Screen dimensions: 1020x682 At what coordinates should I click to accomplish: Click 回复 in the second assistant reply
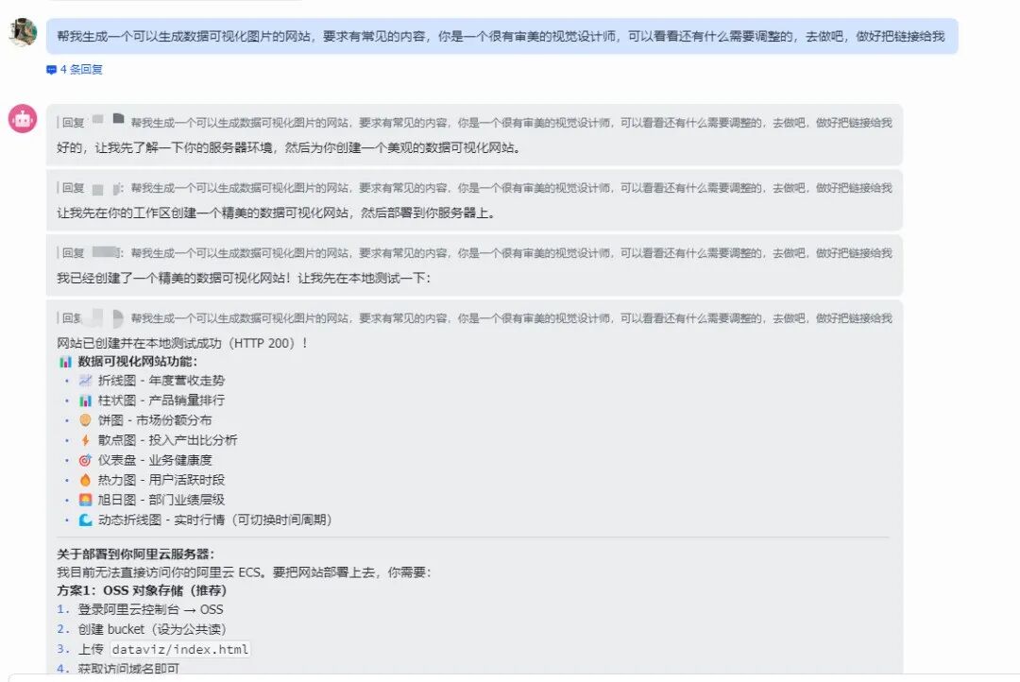click(x=70, y=187)
